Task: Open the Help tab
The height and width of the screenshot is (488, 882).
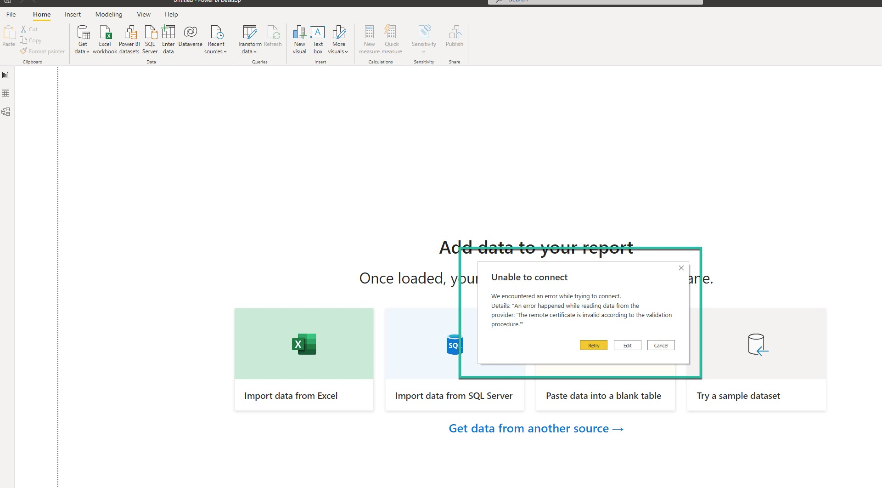Action: pyautogui.click(x=171, y=14)
